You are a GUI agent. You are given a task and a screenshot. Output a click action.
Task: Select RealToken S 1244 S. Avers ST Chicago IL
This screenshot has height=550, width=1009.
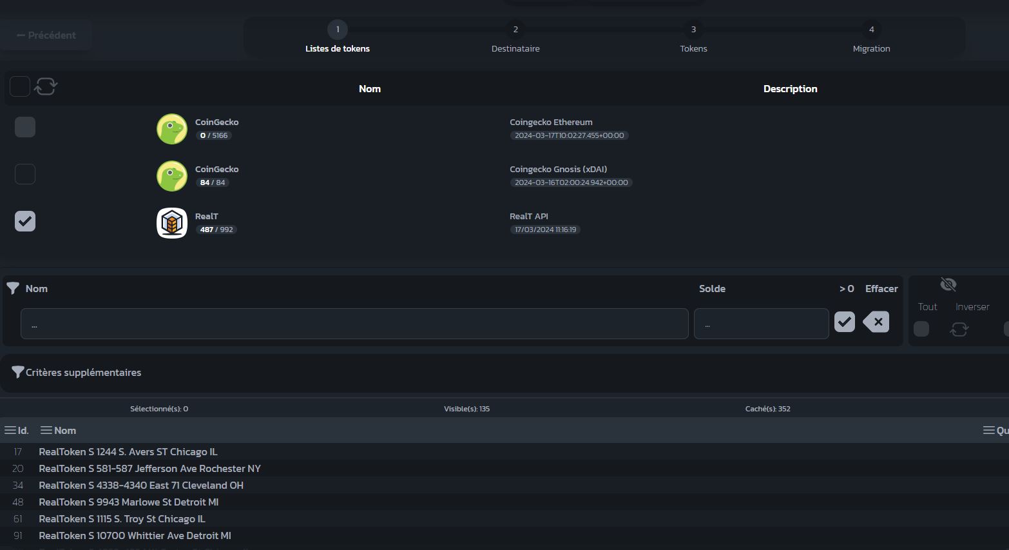coord(128,451)
